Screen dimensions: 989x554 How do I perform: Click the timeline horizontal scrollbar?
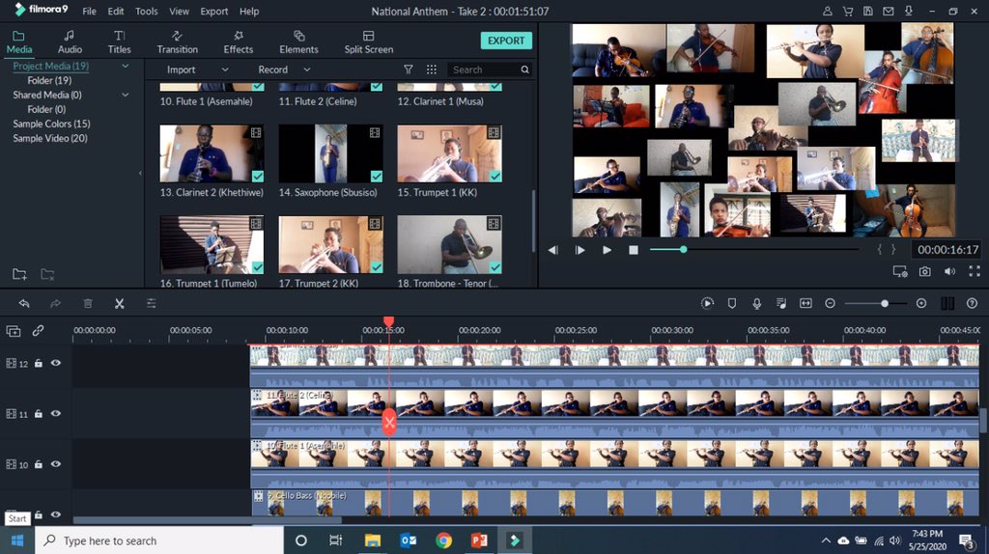pos(208,520)
